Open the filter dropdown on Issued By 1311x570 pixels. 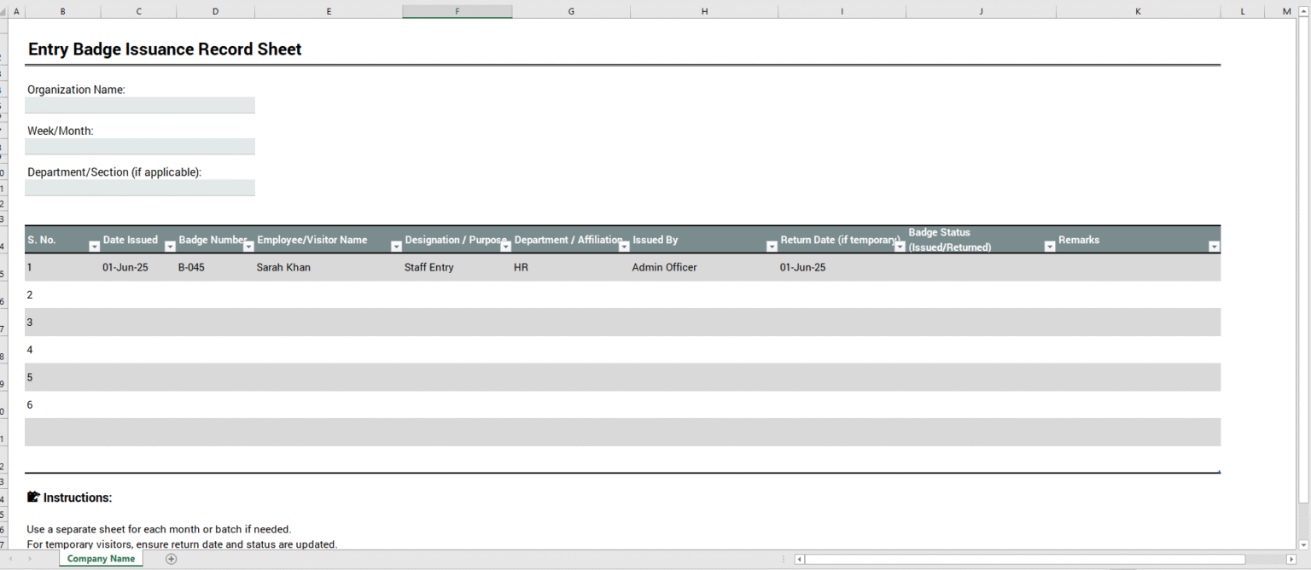pos(772,247)
